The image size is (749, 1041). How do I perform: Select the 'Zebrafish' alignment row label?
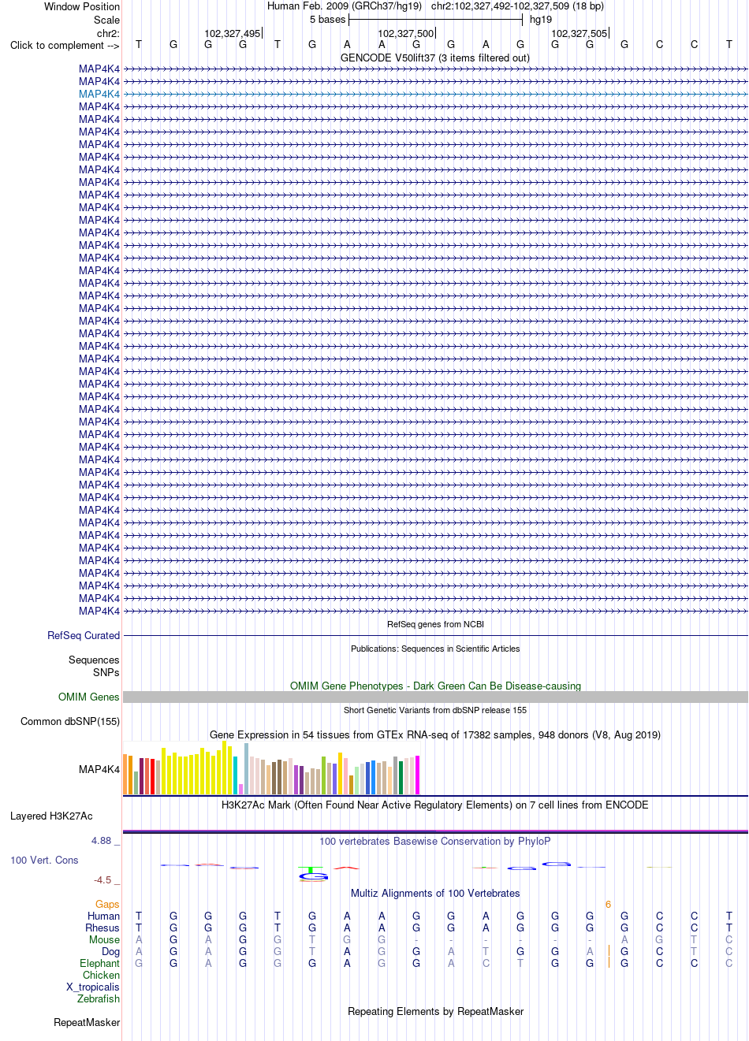[x=99, y=998]
